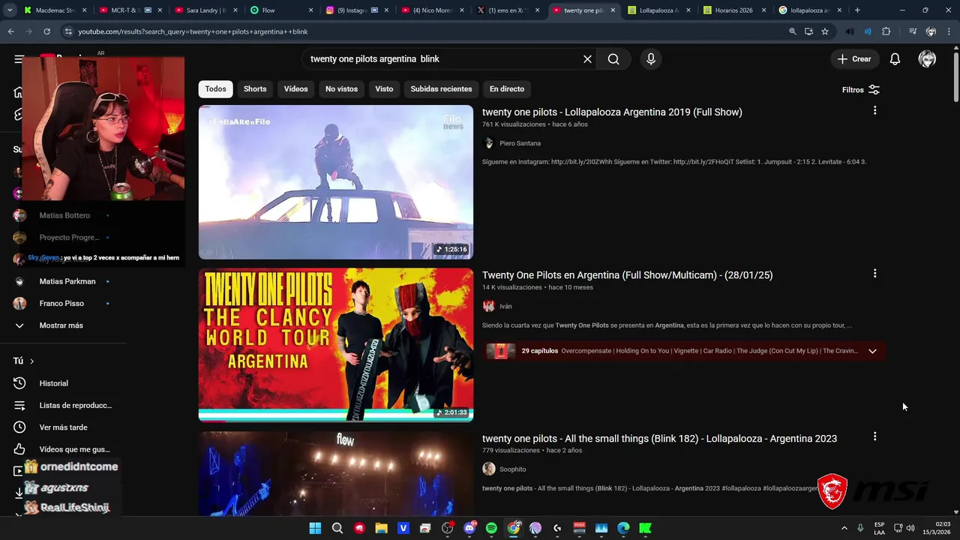
Task: Click the Piero Santana channel avatar
Action: pos(489,143)
